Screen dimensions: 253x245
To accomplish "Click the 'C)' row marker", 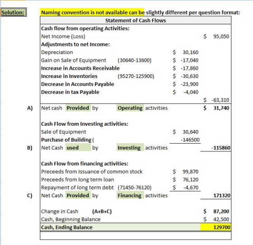I will tap(30, 195).
